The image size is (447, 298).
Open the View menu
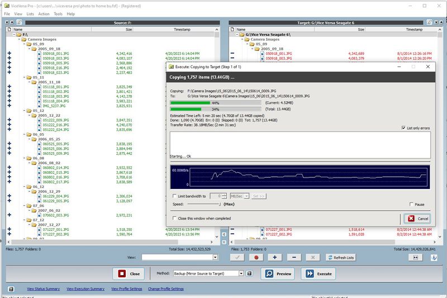pos(18,13)
